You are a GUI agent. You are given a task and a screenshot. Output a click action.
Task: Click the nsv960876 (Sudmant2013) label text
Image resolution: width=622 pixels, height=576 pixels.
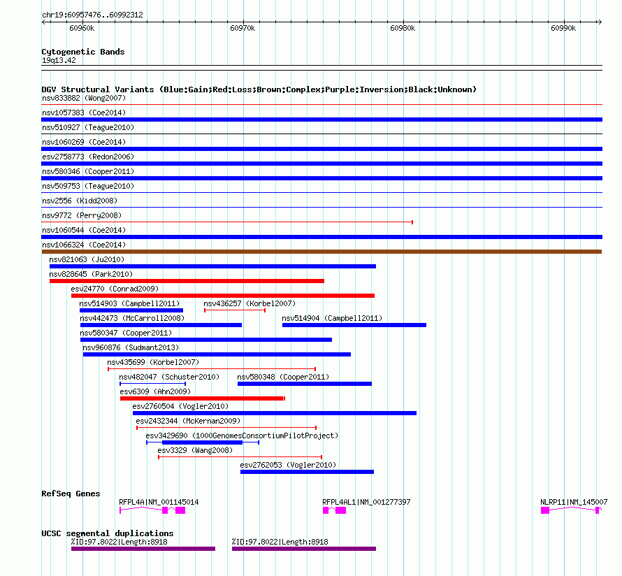tap(131, 347)
